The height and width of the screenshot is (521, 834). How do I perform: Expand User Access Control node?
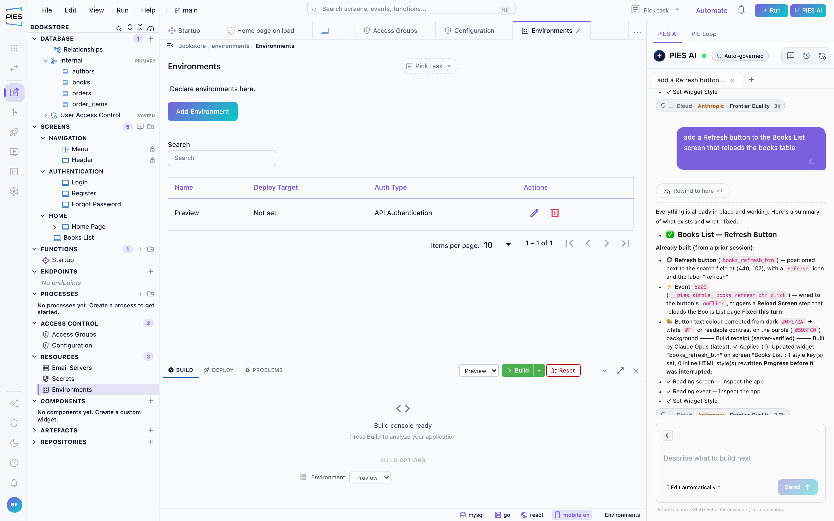[46, 115]
